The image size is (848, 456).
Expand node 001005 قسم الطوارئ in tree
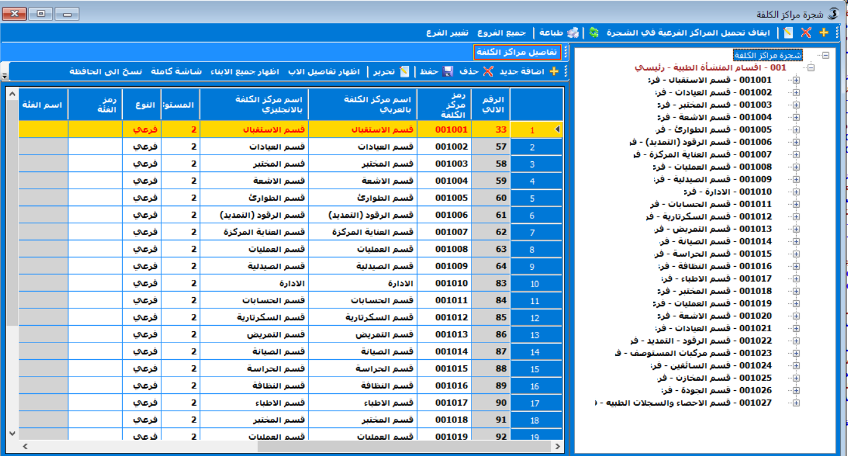(x=797, y=130)
